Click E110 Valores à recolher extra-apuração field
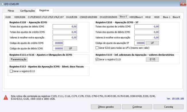 click(x=65, y=37)
